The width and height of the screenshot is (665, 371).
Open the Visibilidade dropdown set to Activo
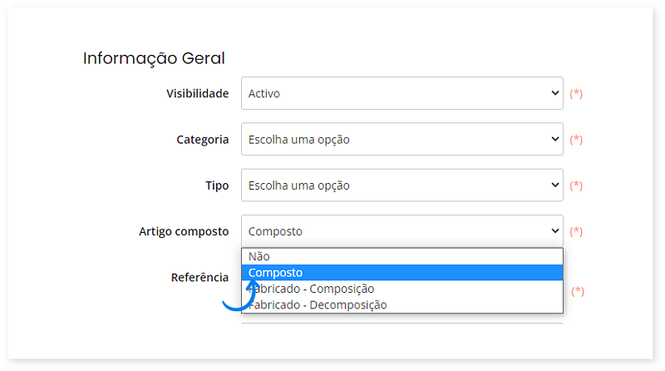(x=401, y=93)
